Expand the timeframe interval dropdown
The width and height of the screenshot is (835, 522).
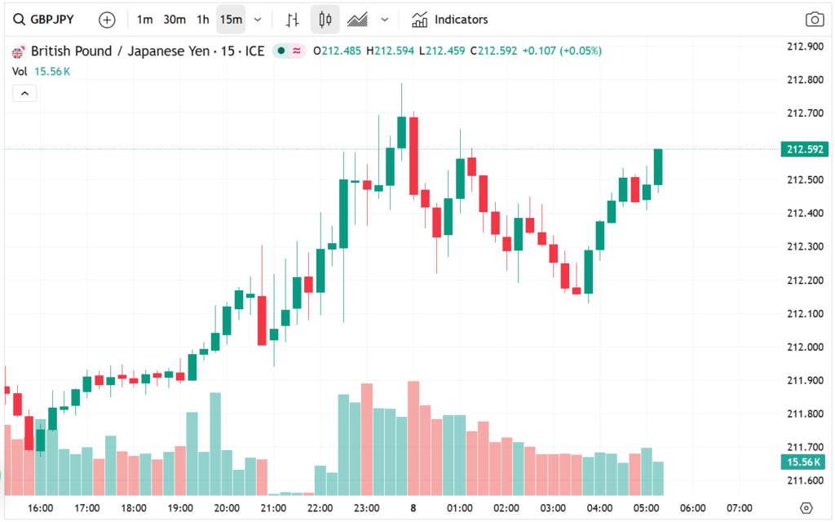[x=258, y=19]
